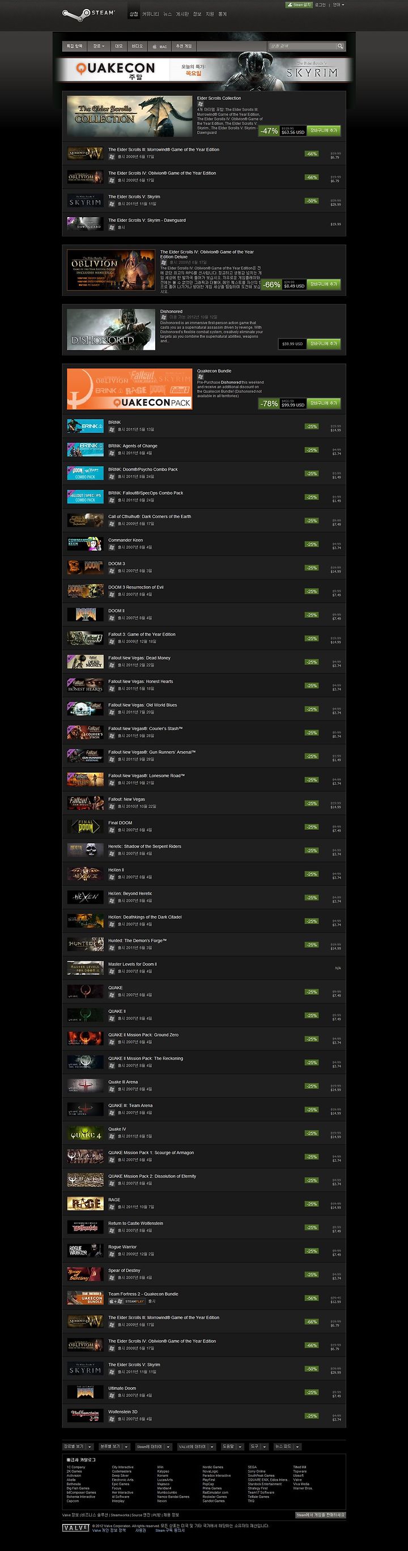Click the BRINK game thumbnail
Viewport: 408px width, 1551px height.
click(85, 426)
